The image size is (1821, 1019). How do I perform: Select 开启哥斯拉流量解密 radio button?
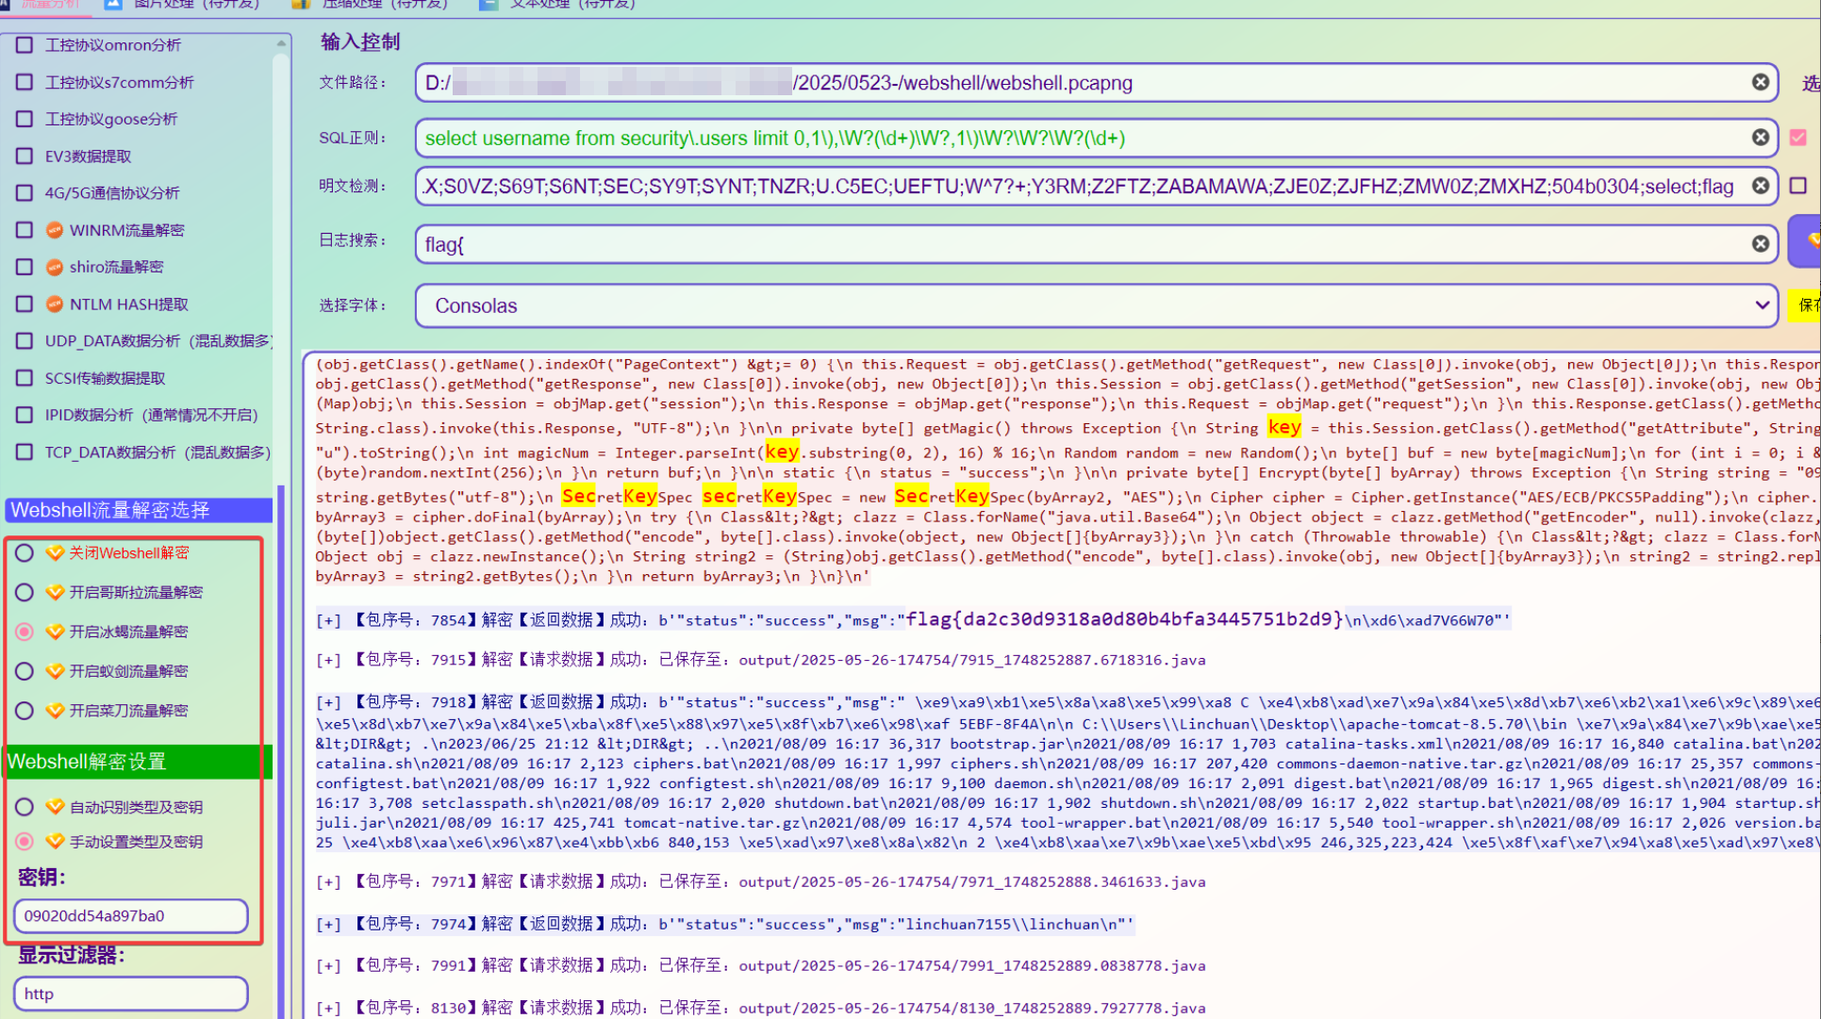pos(25,593)
